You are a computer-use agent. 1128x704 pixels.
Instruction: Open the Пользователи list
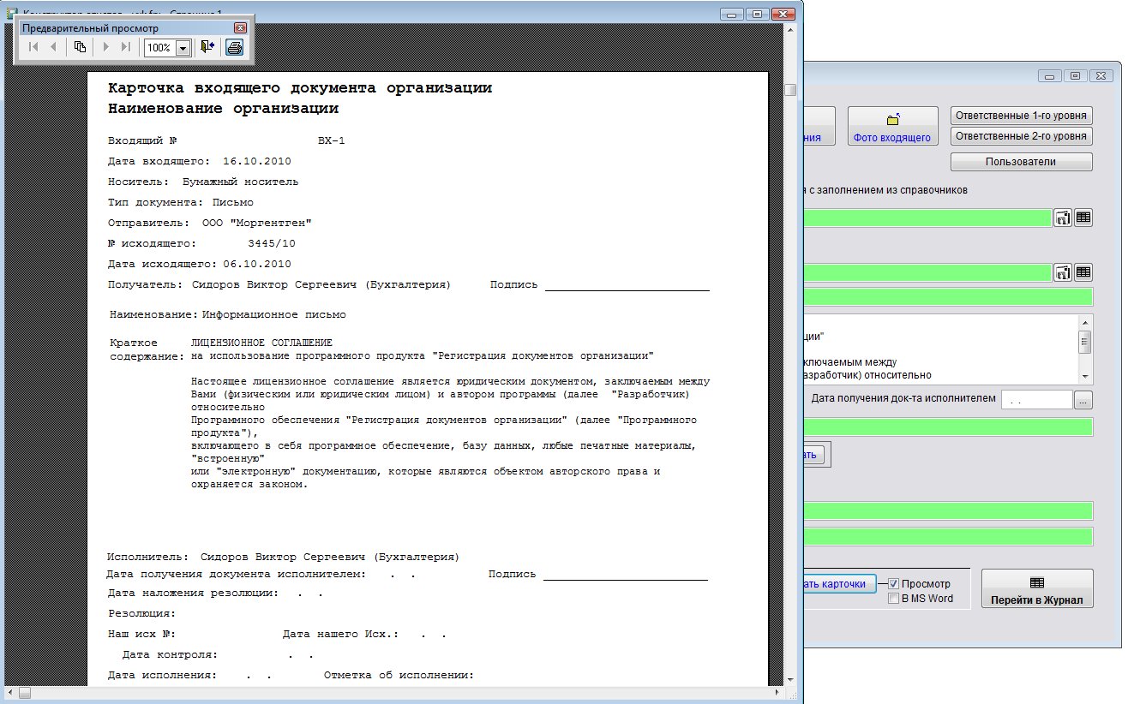pyautogui.click(x=1021, y=162)
